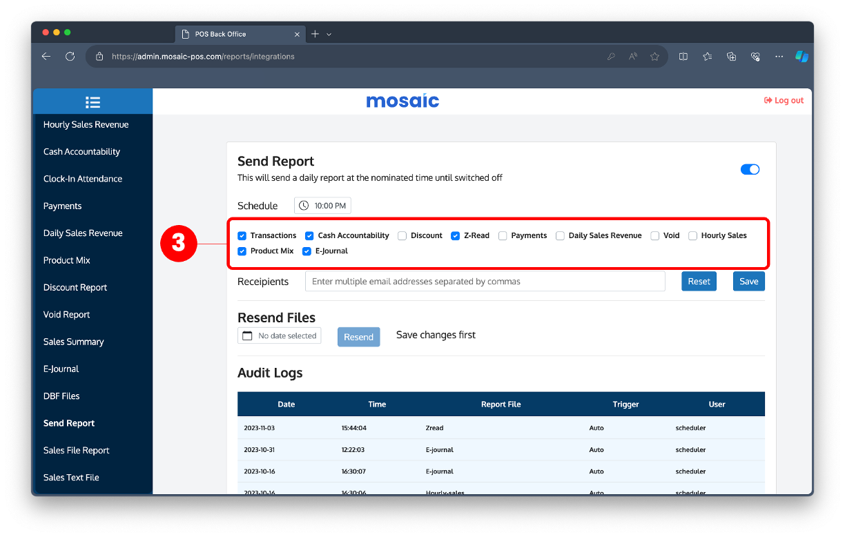Open Copilot from the browser toolbar icon
Image resolution: width=845 pixels, height=537 pixels.
point(801,56)
